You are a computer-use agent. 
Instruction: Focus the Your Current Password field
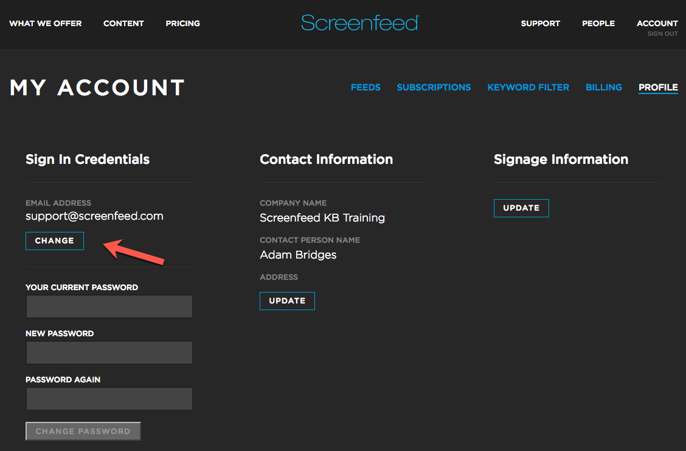109,307
